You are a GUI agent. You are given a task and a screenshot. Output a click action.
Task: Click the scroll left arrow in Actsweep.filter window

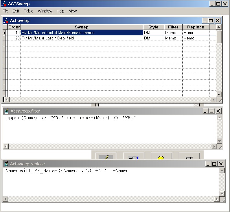[x=6, y=146]
